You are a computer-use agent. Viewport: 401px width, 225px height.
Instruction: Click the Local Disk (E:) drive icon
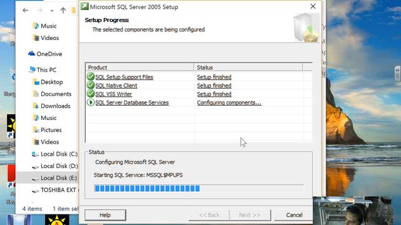pos(35,179)
